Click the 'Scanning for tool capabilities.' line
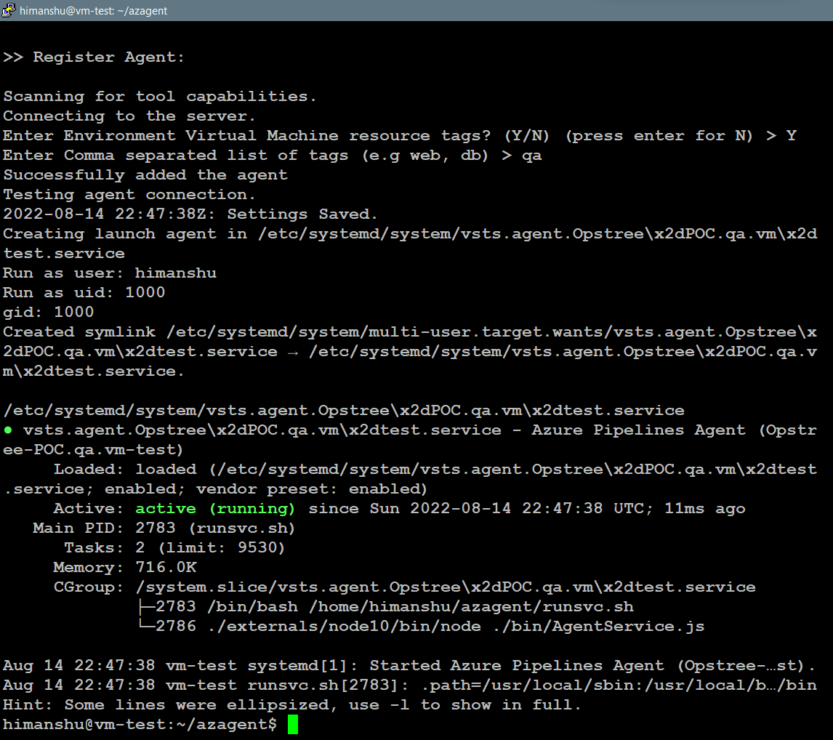This screenshot has height=740, width=833. [159, 96]
